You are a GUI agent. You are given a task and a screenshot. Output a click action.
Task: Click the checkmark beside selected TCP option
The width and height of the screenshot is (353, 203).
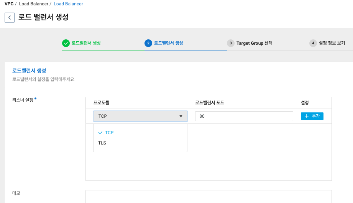pos(100,133)
